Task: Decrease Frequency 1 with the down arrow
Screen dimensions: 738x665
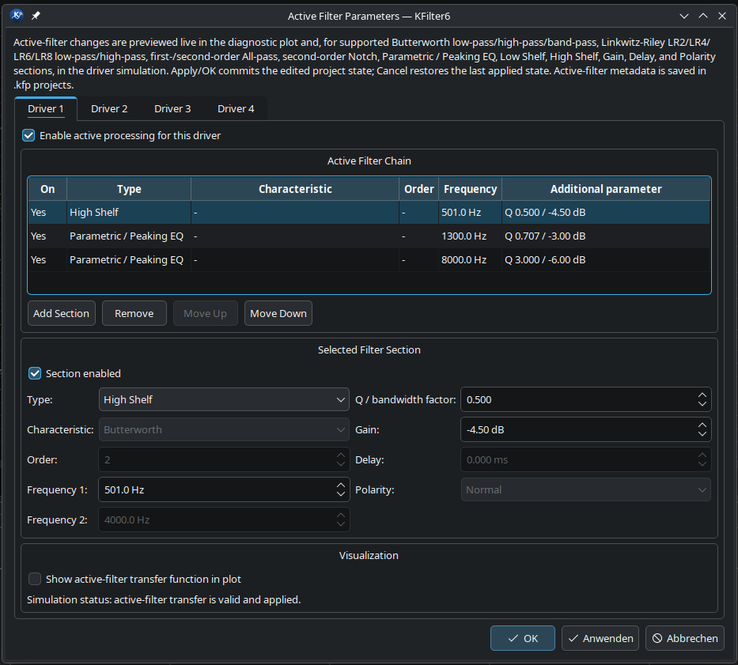Action: coord(341,494)
